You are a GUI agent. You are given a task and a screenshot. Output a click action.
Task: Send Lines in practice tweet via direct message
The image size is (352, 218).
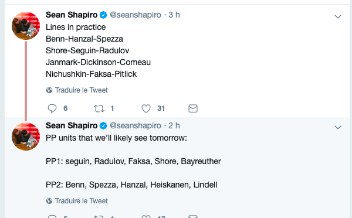tap(193, 108)
